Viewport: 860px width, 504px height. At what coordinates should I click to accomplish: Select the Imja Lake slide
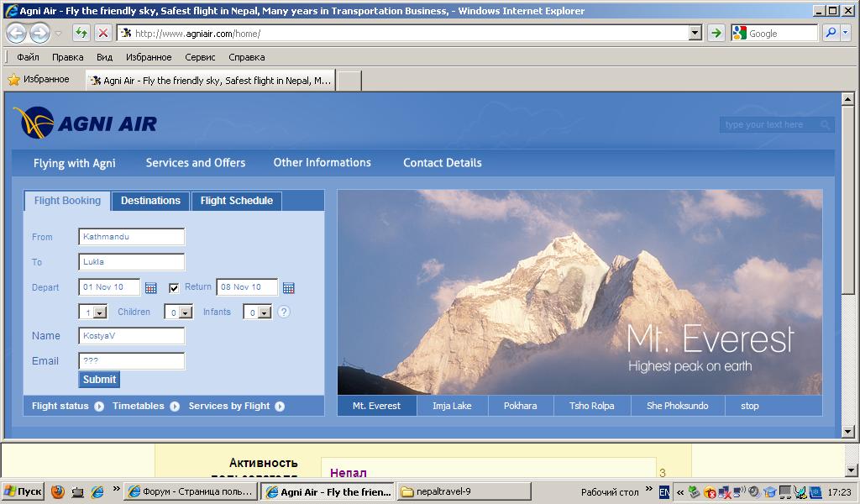(452, 406)
